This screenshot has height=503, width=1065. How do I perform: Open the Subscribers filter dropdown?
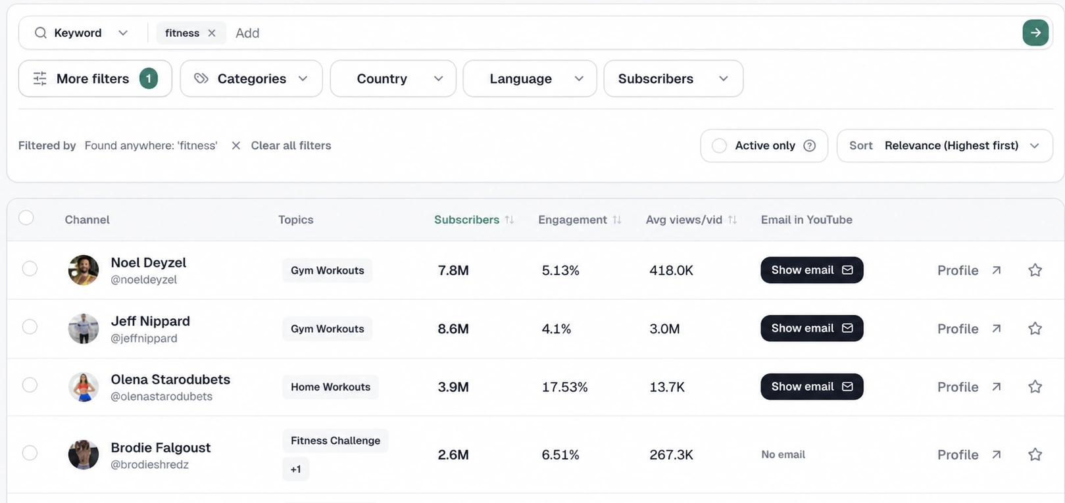tap(674, 79)
